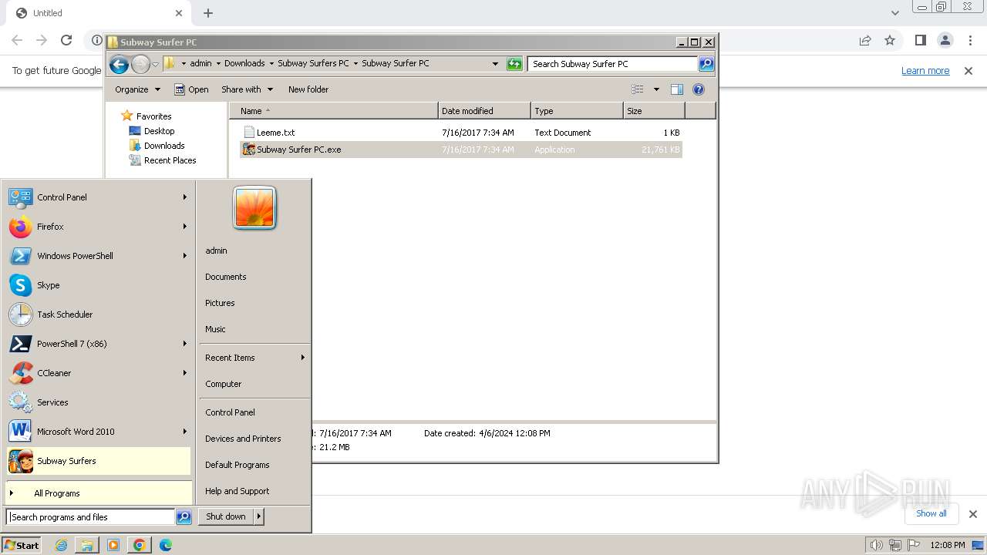This screenshot has width=987, height=555.
Task: Click the volume speaker tray icon
Action: (x=876, y=545)
